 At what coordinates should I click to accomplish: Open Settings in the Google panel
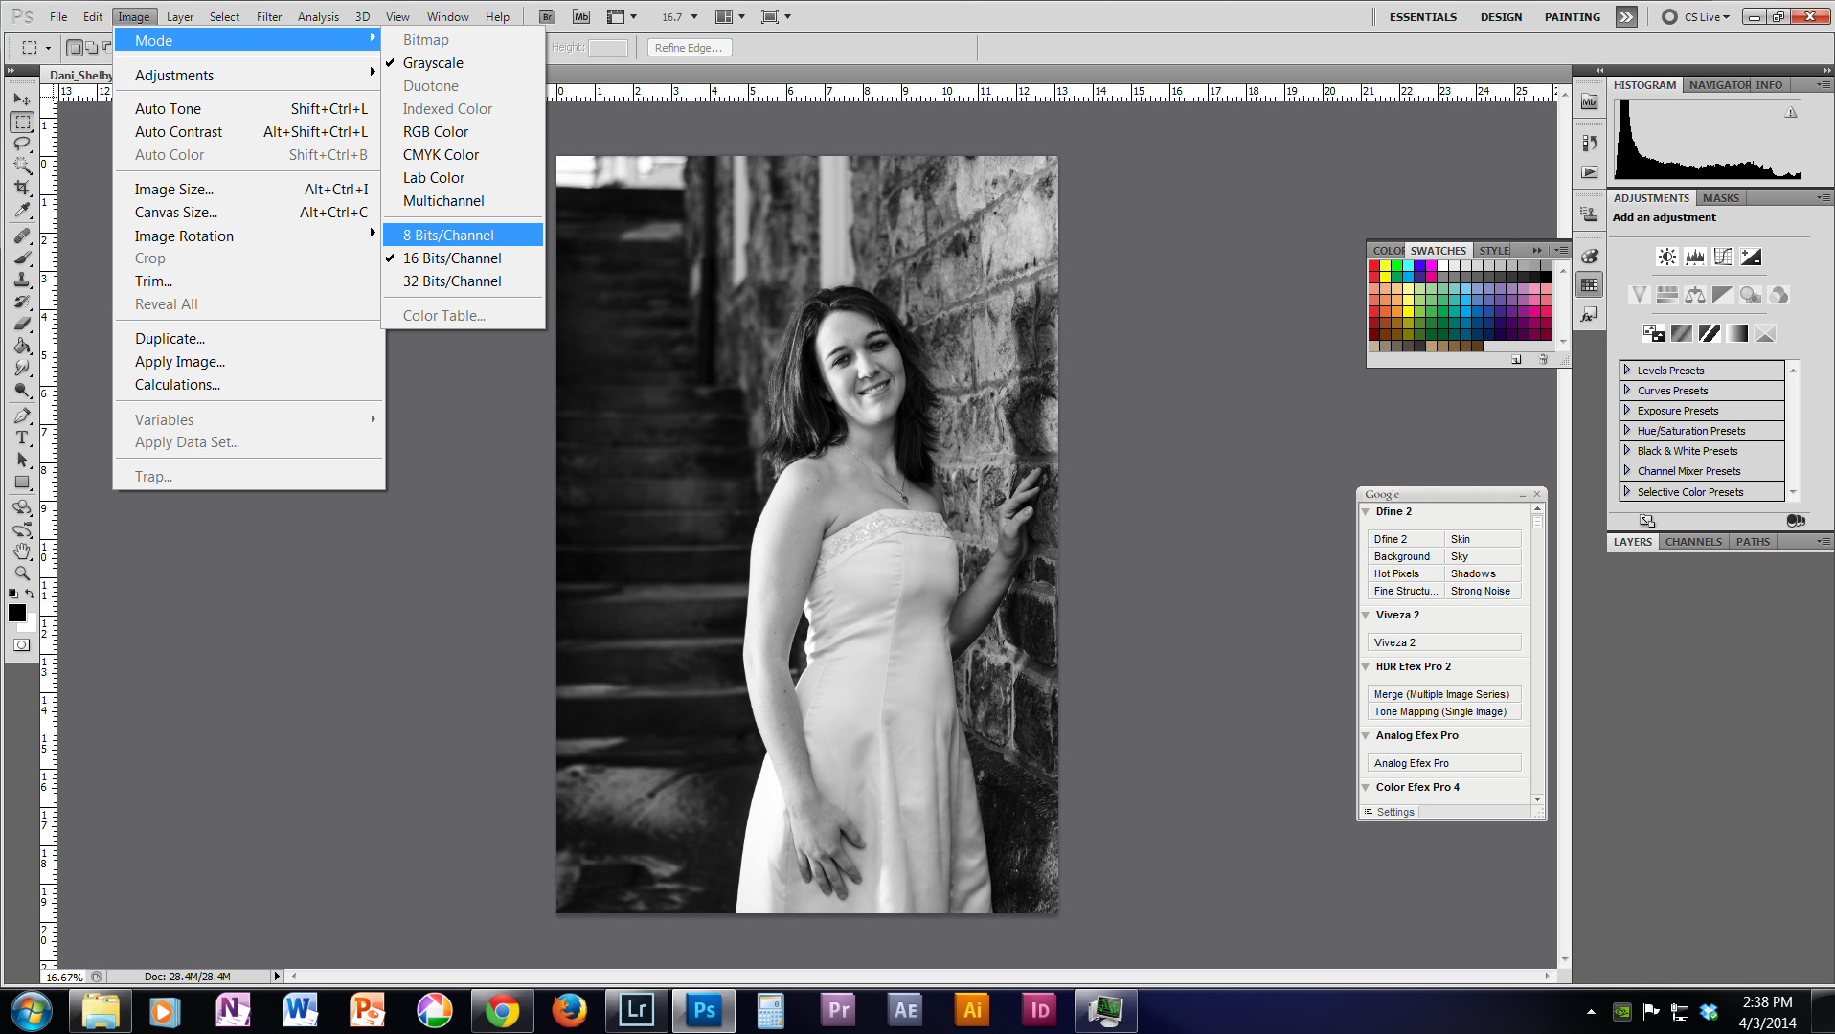1394,813
